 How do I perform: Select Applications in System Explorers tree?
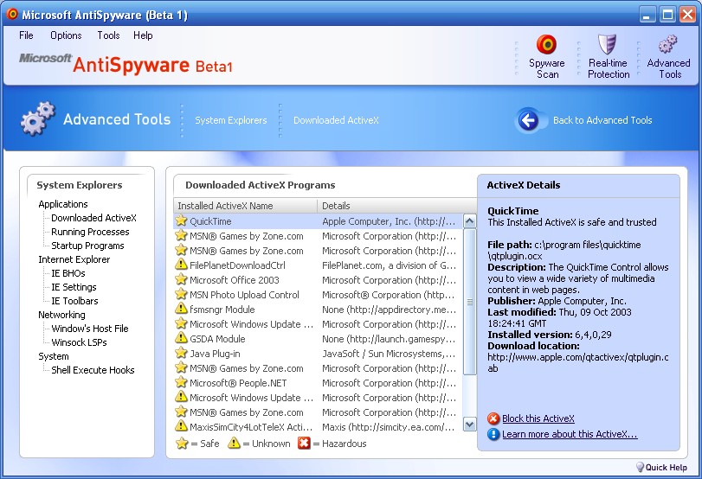click(63, 204)
